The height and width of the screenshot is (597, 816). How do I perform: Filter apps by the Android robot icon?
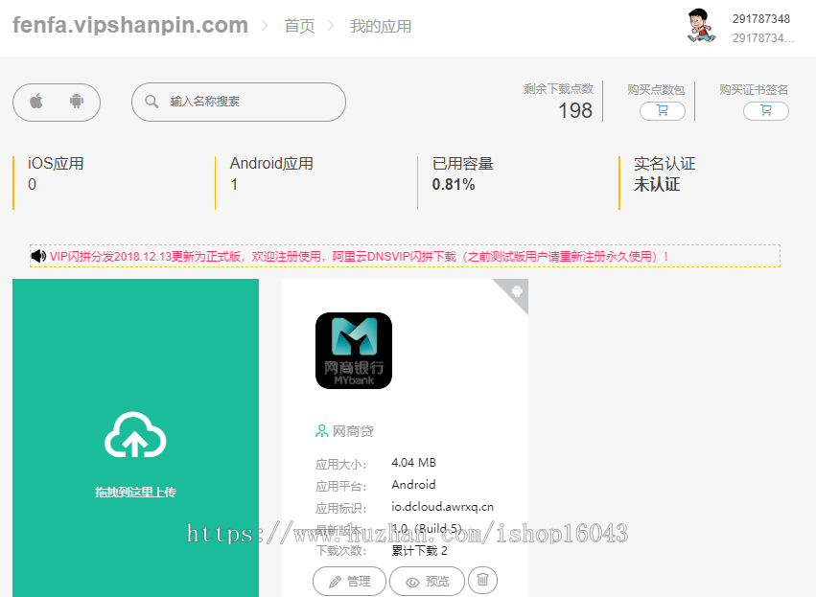coord(77,101)
